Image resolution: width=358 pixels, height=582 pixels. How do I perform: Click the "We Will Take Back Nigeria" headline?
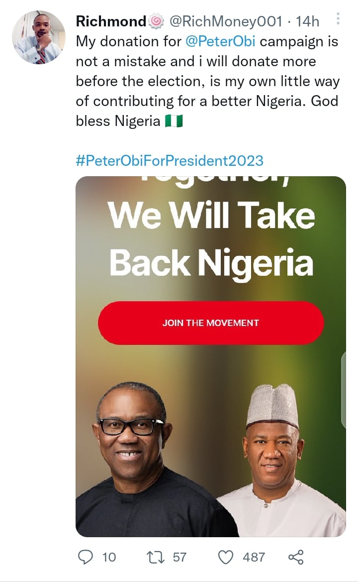[x=211, y=239]
